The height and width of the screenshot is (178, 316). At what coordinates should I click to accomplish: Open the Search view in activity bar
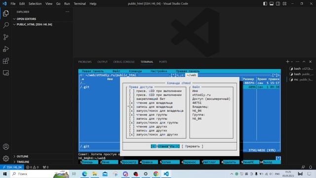click(6, 25)
